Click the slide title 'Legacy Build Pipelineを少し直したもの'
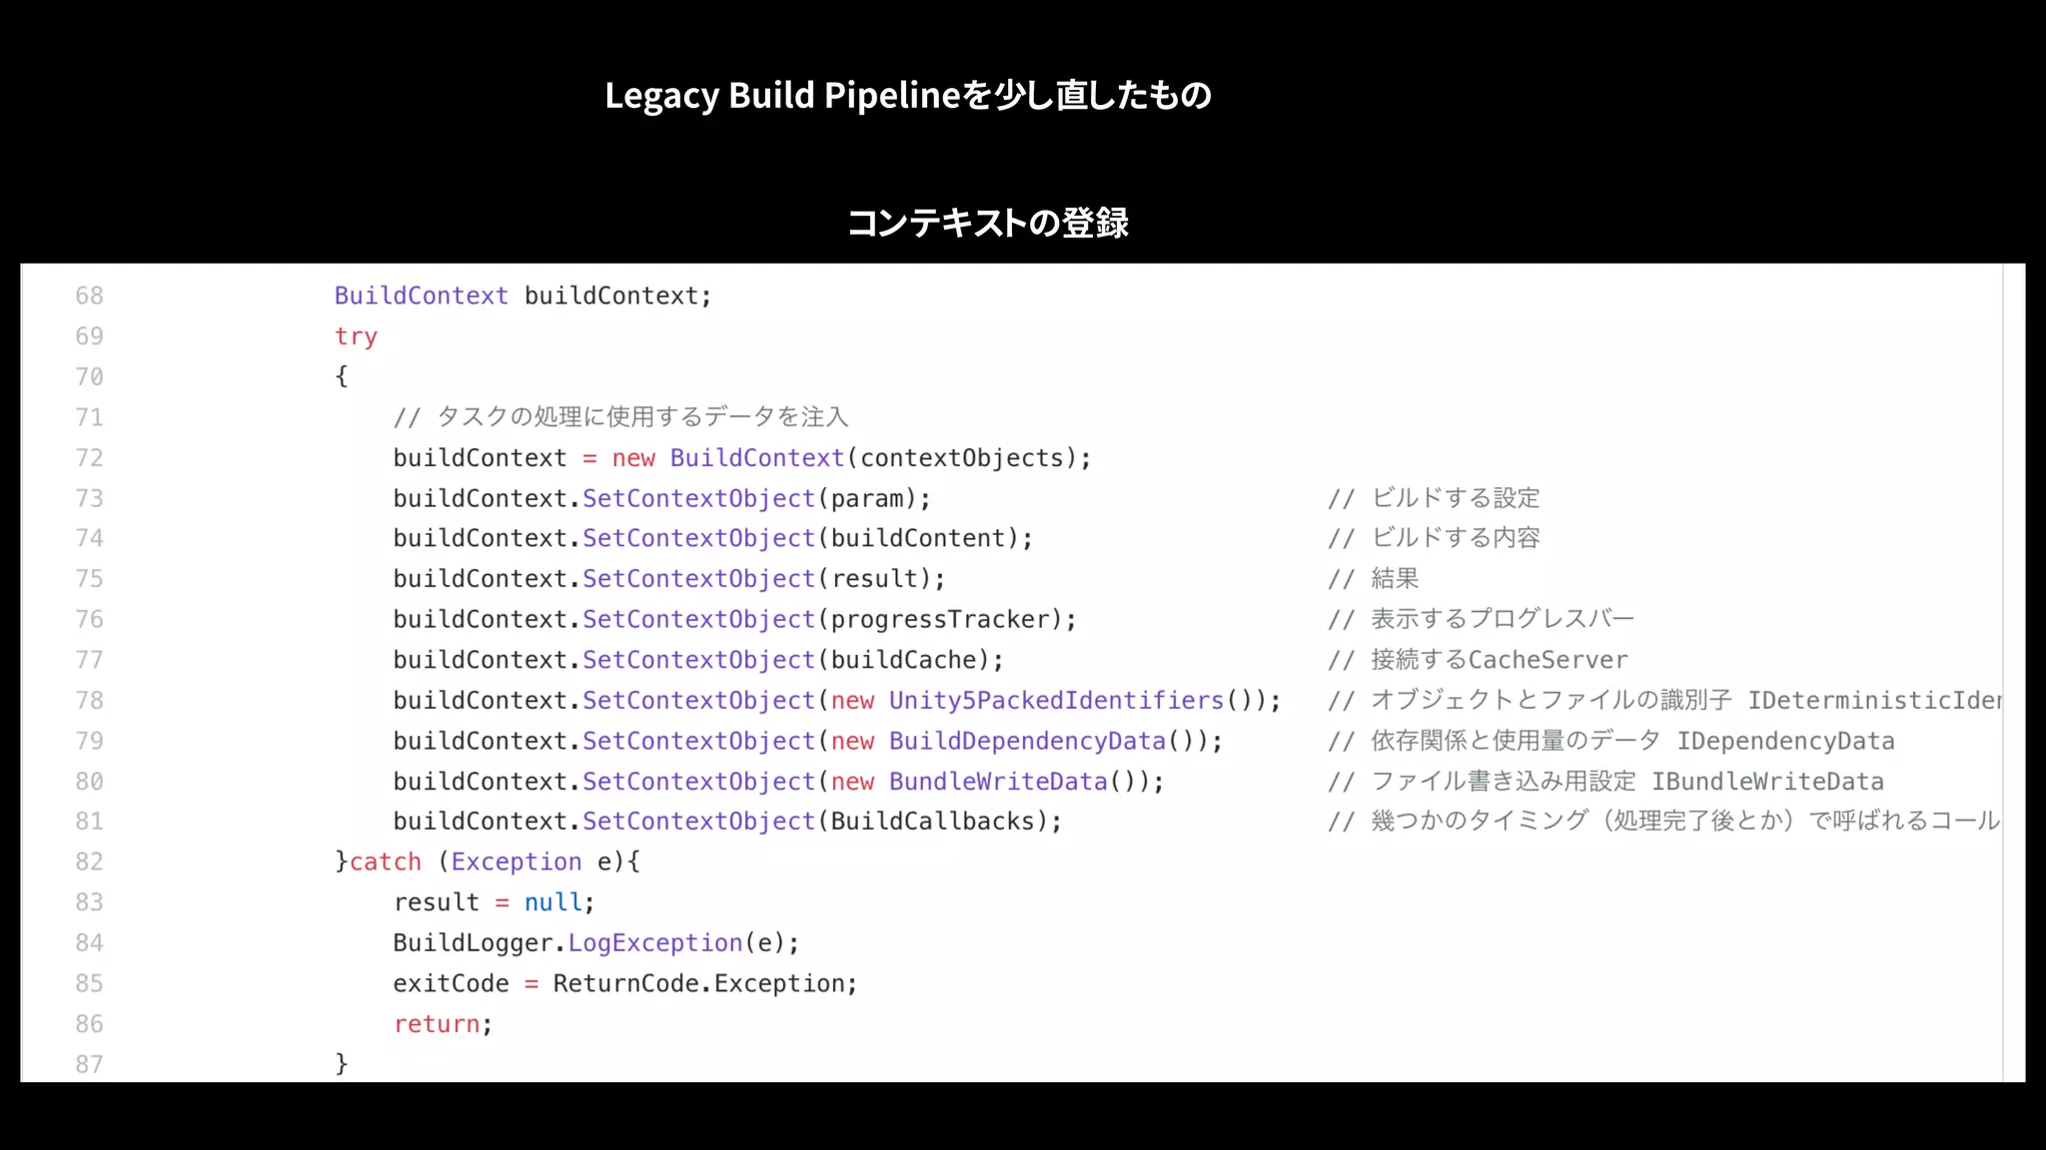Screen dimensions: 2046x1150 908,96
